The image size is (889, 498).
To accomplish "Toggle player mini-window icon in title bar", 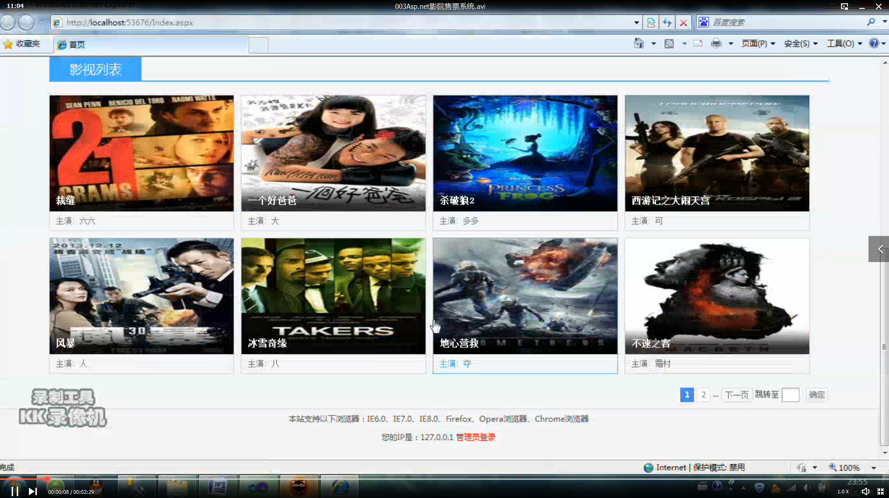I will click(844, 6).
